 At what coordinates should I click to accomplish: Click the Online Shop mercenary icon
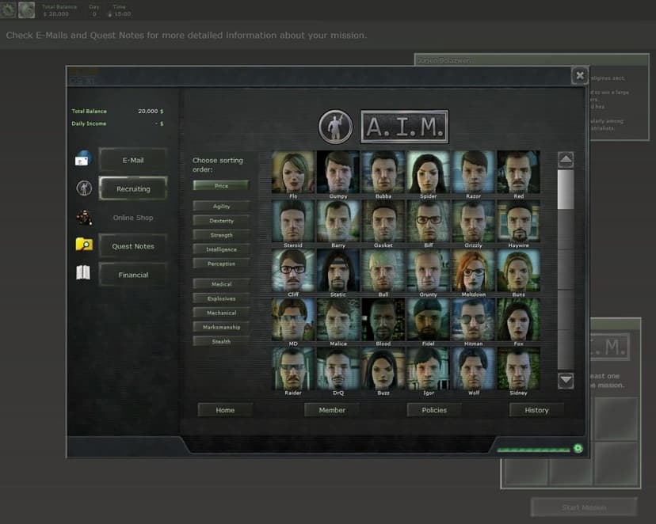pos(84,218)
